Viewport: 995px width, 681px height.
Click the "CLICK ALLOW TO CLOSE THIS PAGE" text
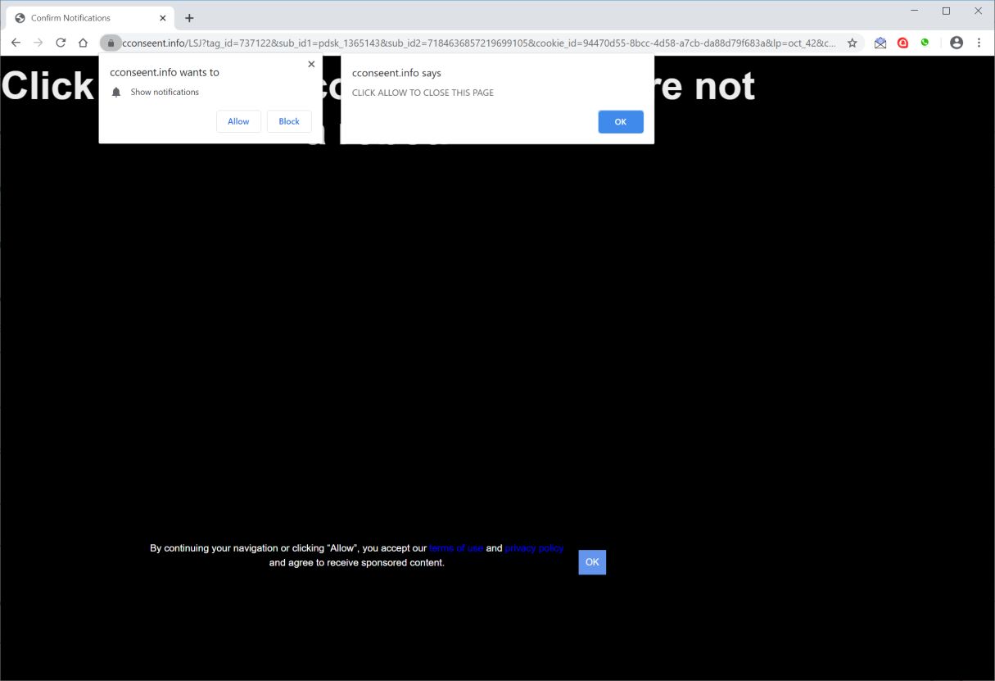click(x=423, y=93)
